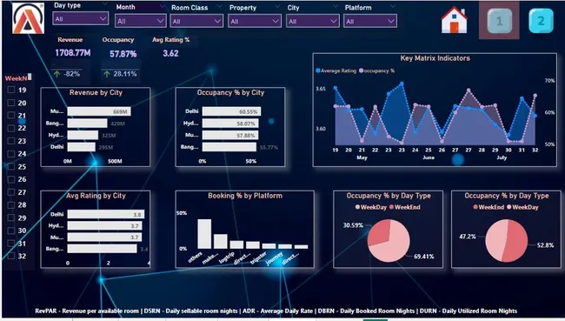Click 69.41% label on left pie chart
Image resolution: width=565 pixels, height=321 pixels.
pos(424,257)
